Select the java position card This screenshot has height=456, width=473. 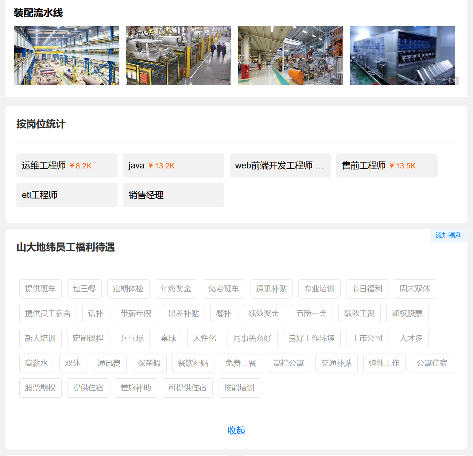173,165
